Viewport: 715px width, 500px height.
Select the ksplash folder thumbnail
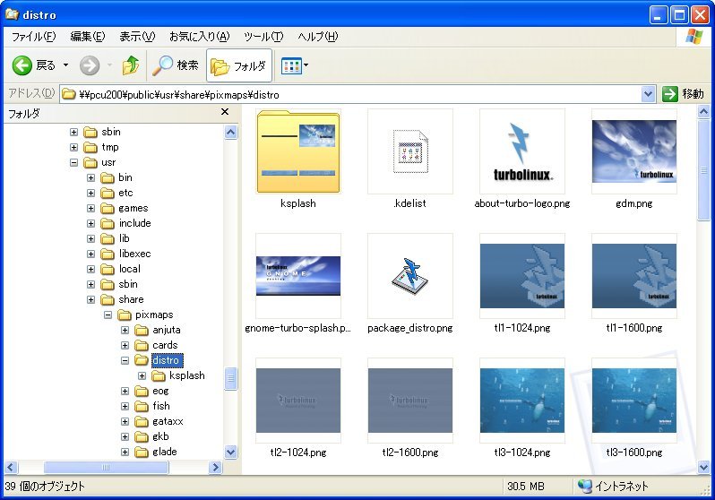point(298,151)
